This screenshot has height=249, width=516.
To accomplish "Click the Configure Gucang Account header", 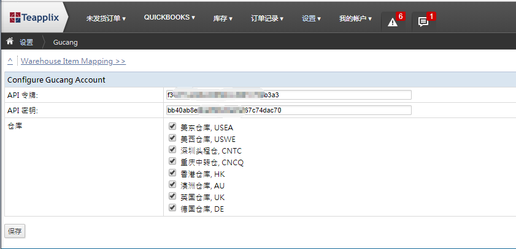I will (x=56, y=80).
